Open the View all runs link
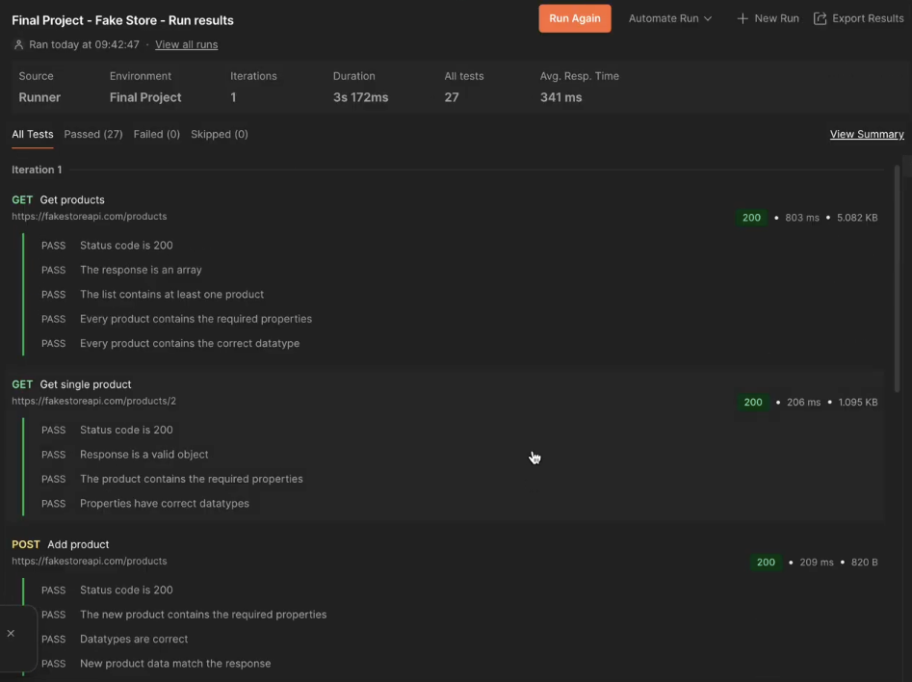This screenshot has width=912, height=682. point(186,45)
